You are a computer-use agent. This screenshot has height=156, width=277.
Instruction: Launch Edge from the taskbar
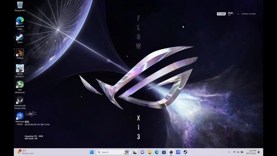pos(157,152)
